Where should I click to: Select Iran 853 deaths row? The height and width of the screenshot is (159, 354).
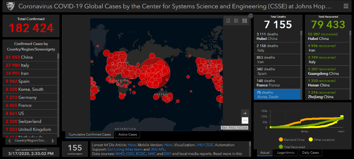[x=277, y=60]
